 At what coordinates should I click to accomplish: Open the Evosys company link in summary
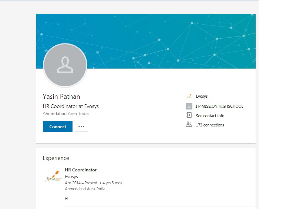coord(202,96)
